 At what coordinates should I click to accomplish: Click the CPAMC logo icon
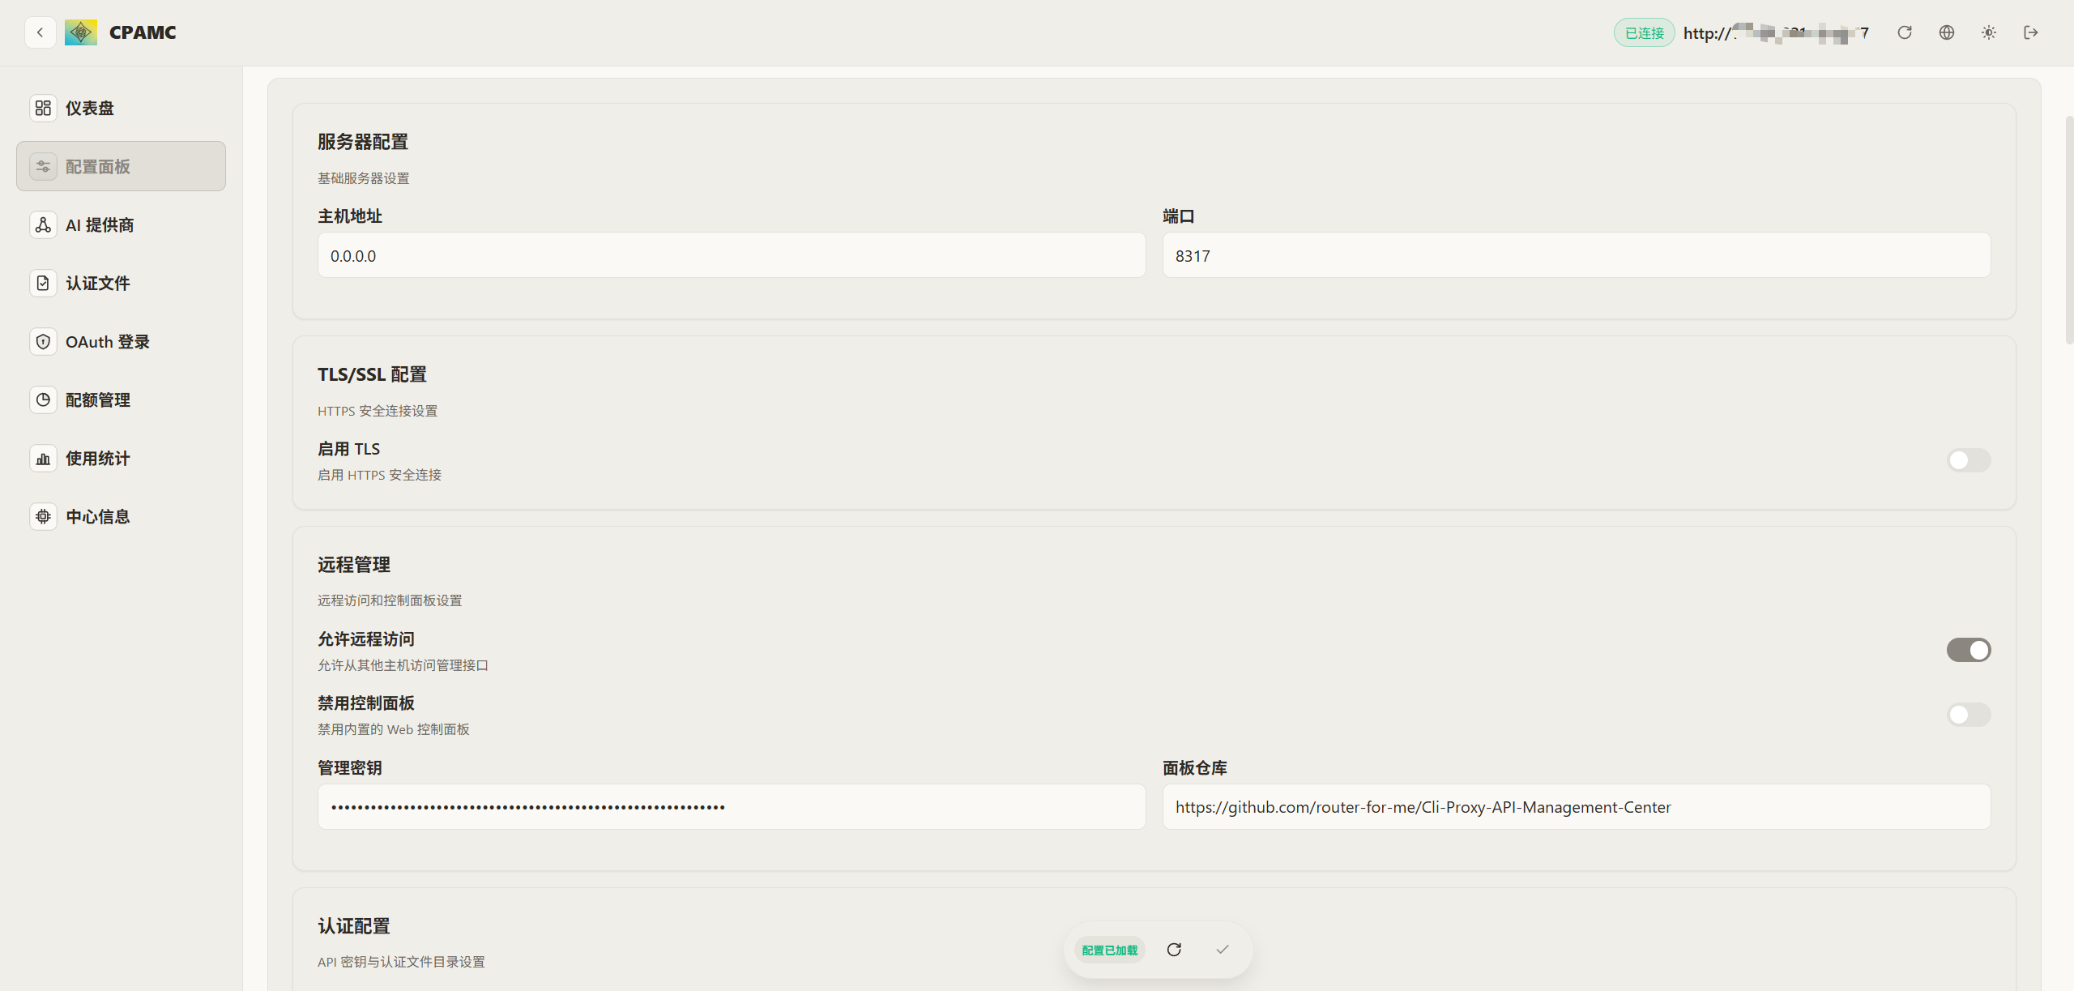(80, 32)
